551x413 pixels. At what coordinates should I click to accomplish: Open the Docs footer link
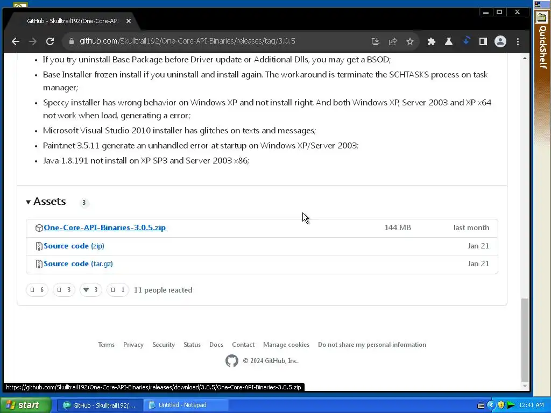click(216, 345)
